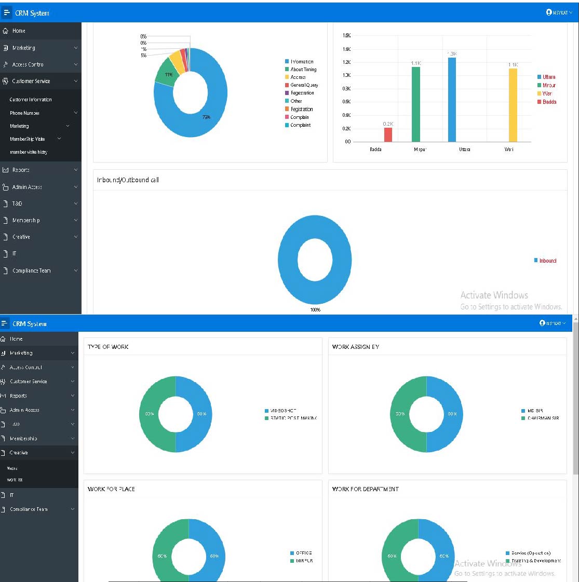Click CHAIRMAN SIR legend entry

coord(541,418)
